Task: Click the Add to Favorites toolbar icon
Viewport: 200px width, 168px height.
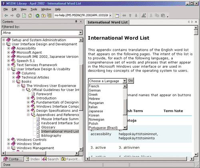Action: (x=50, y=16)
